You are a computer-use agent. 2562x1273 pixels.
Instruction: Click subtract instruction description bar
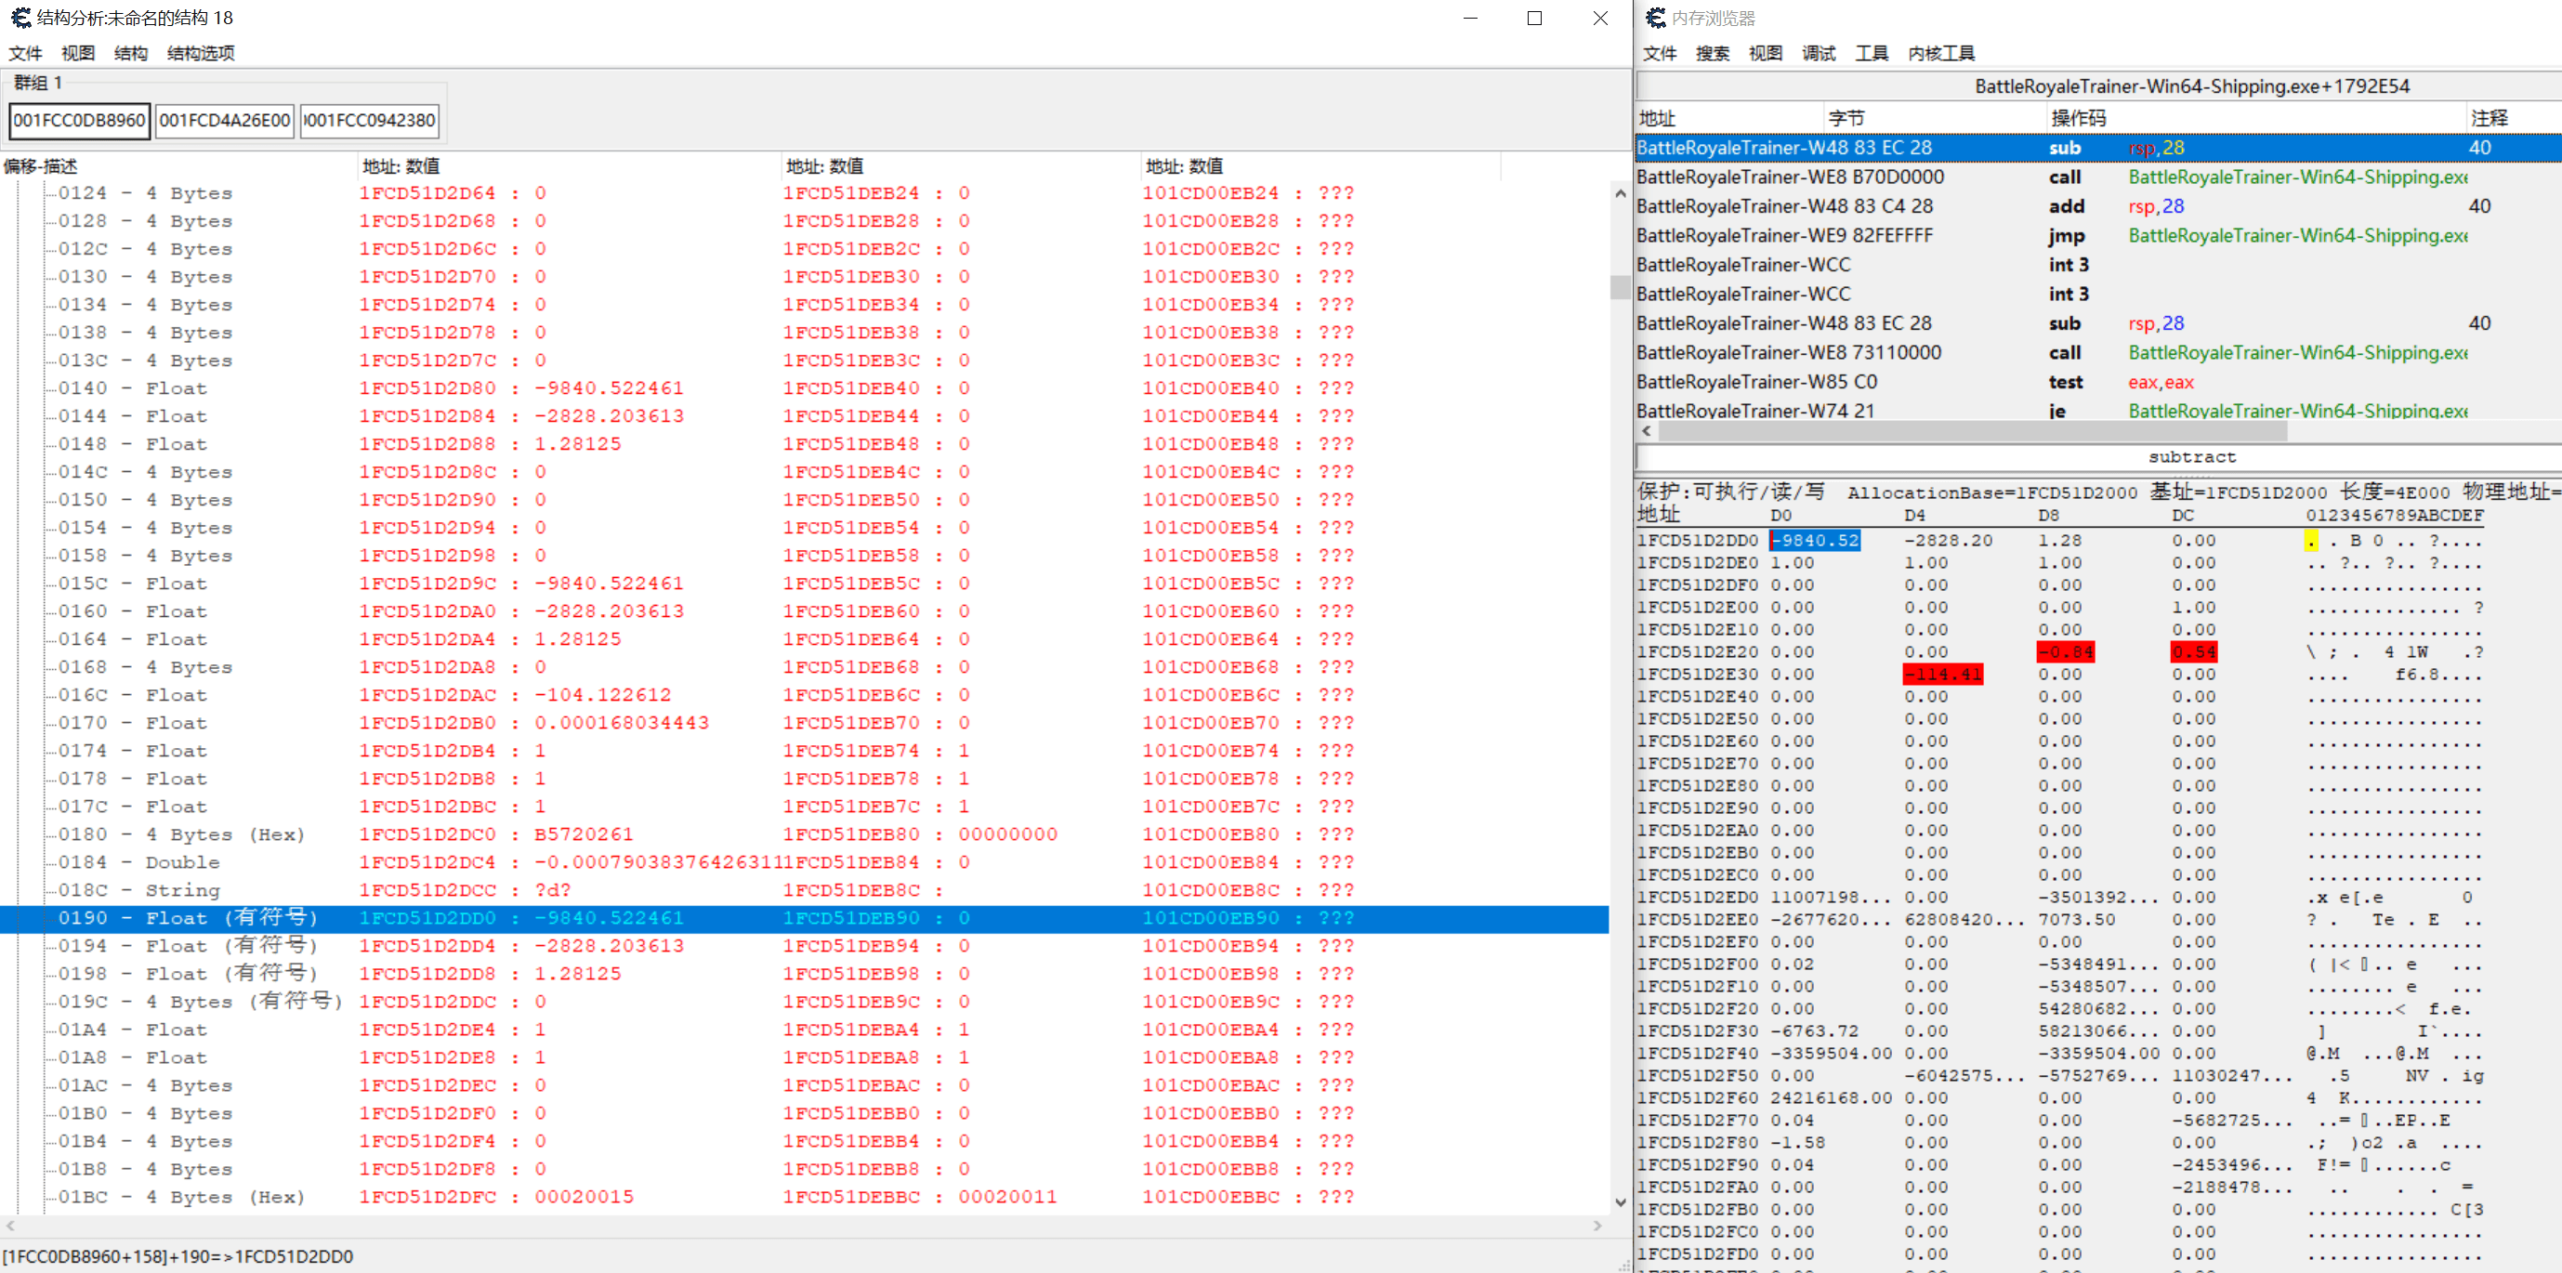[2098, 456]
